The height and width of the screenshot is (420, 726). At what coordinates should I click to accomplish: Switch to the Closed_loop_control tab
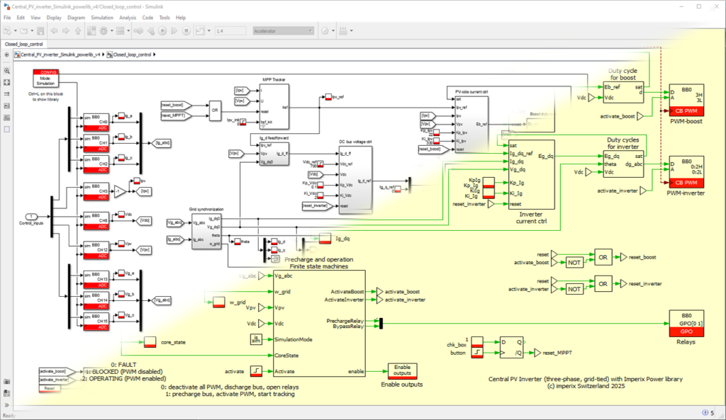(x=23, y=44)
